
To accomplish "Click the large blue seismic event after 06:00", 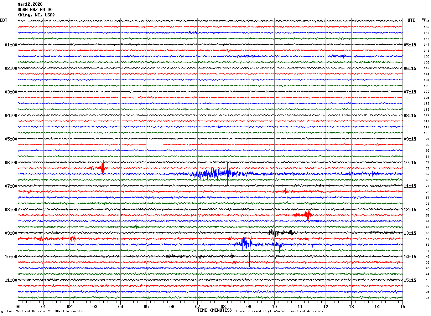I will click(x=214, y=174).
